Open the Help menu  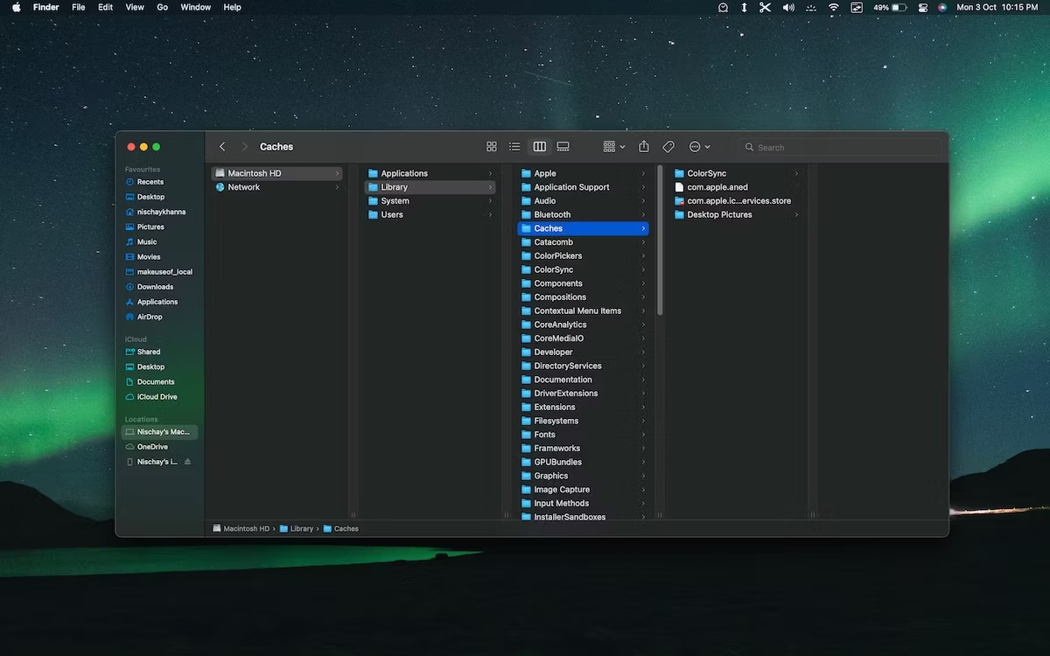point(232,7)
